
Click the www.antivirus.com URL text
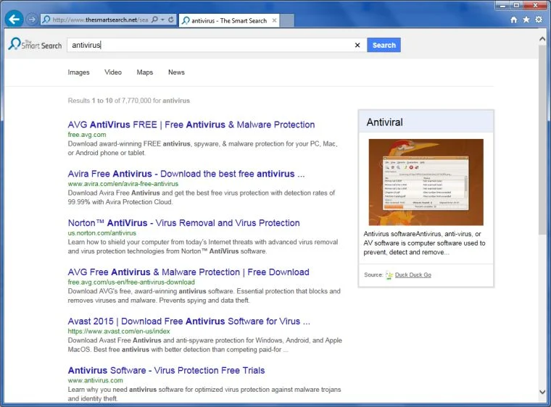pyautogui.click(x=95, y=380)
